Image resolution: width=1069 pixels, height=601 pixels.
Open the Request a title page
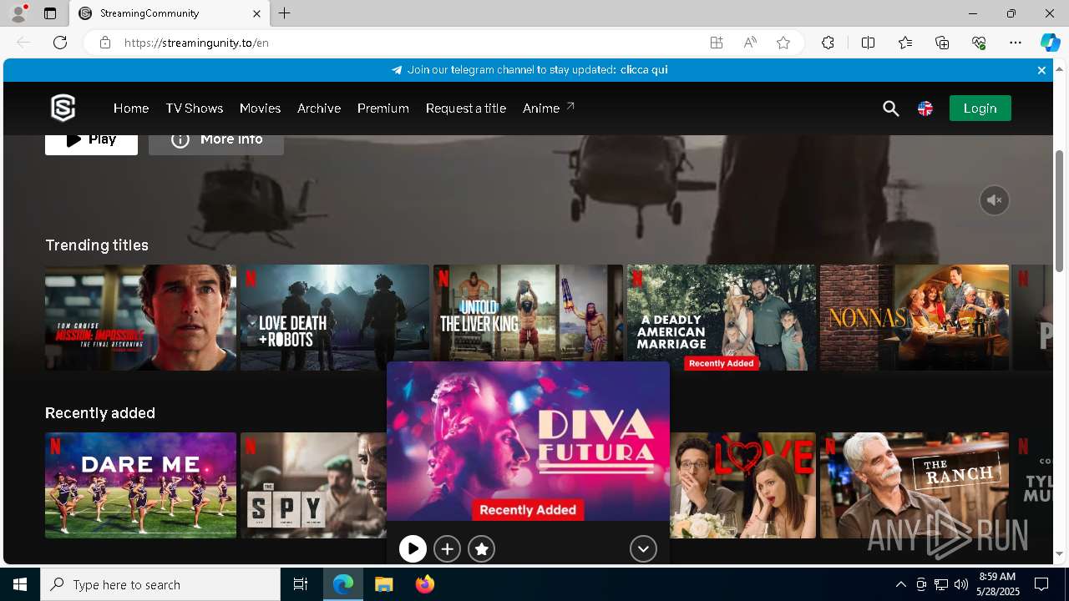(466, 109)
